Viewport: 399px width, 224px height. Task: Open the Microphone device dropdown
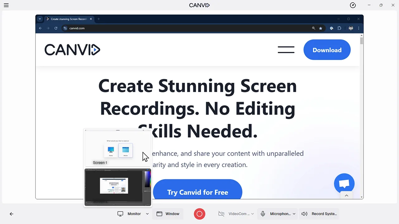294,214
